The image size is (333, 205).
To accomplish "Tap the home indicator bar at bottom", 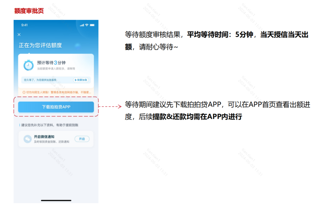I will (56, 200).
